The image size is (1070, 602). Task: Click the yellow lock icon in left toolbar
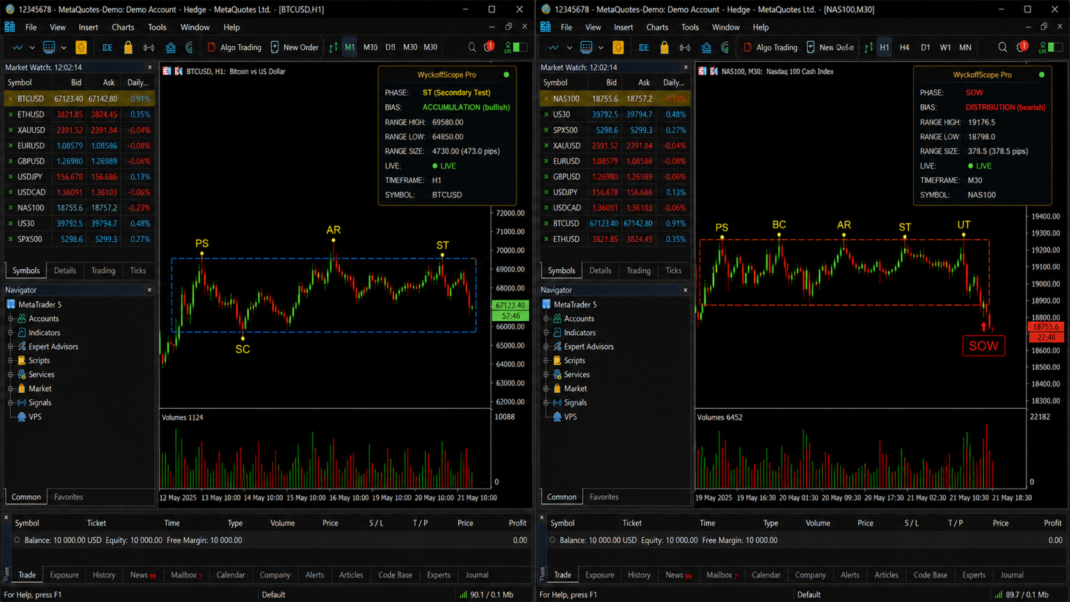pos(128,47)
